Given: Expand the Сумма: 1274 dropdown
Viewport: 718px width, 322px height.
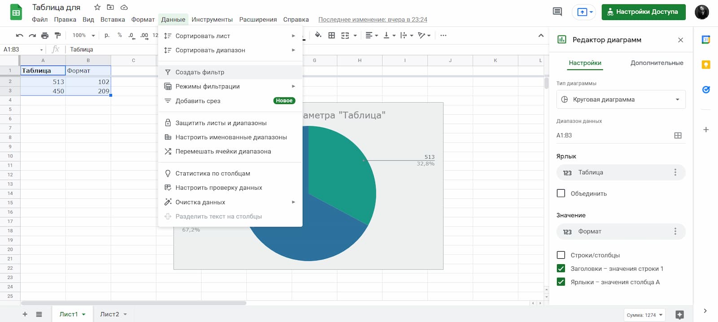Looking at the screenshot, I should pos(644,315).
